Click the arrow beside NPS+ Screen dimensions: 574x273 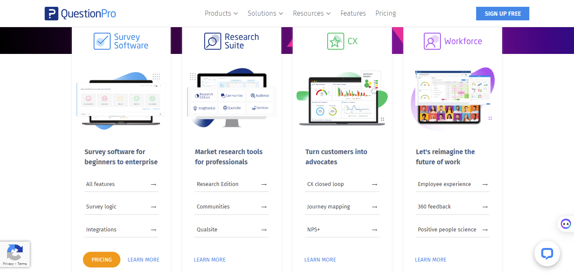point(374,230)
